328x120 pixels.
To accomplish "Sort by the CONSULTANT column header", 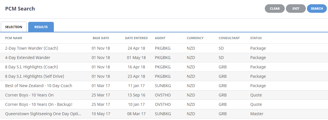I will pyautogui.click(x=229, y=38).
